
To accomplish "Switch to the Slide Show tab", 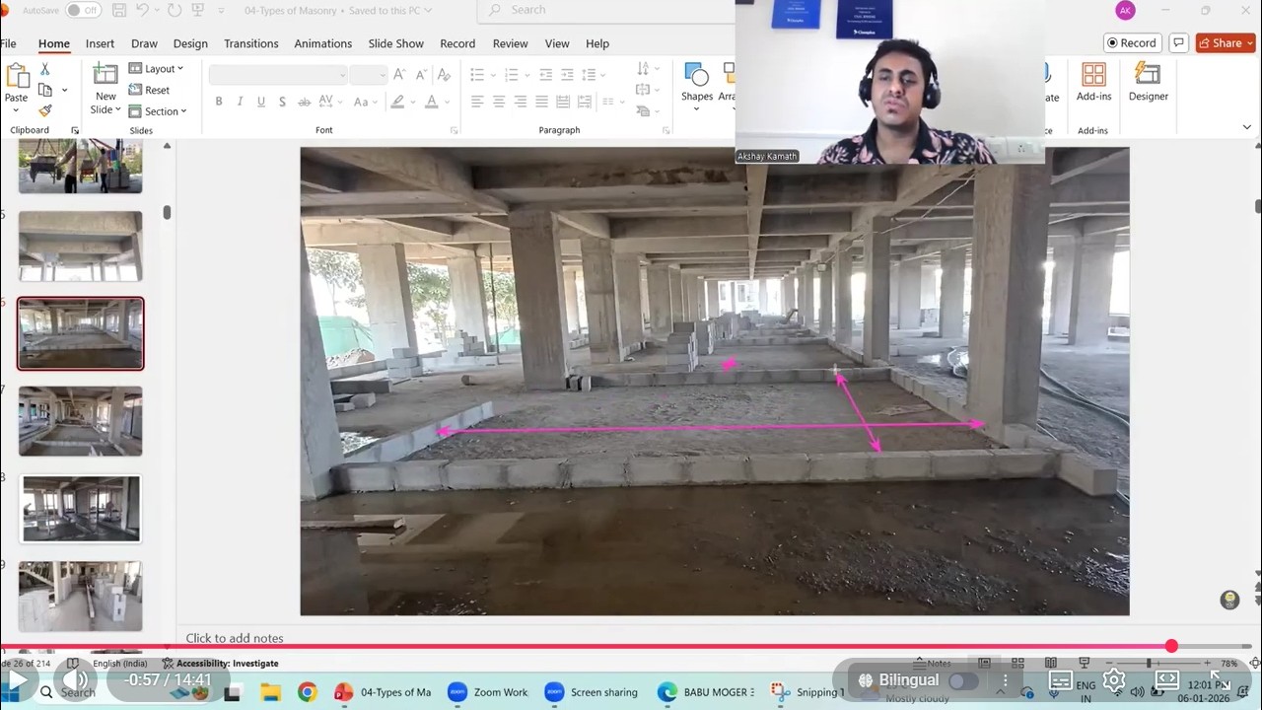I will coord(396,43).
